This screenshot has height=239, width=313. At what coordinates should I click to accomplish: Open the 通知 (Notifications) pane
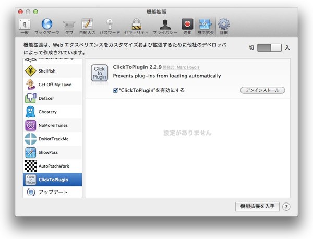pos(187,27)
